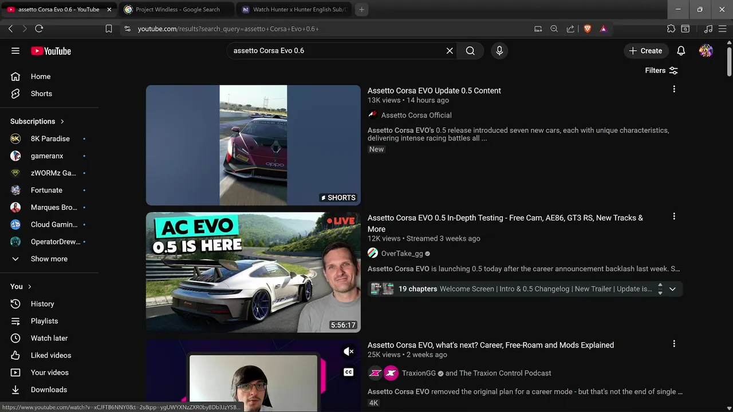More actions for Update 0.5 Content video
Viewport: 733px width, 412px height.
[674, 89]
